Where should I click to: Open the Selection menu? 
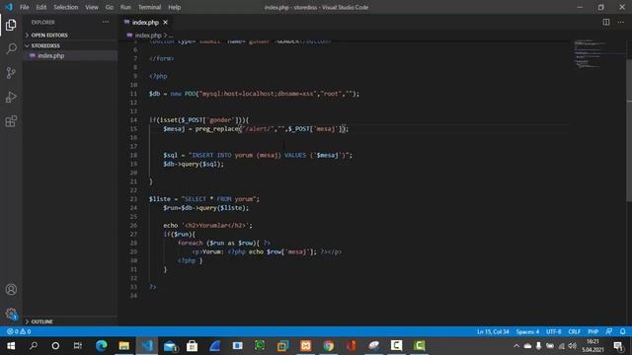point(66,7)
